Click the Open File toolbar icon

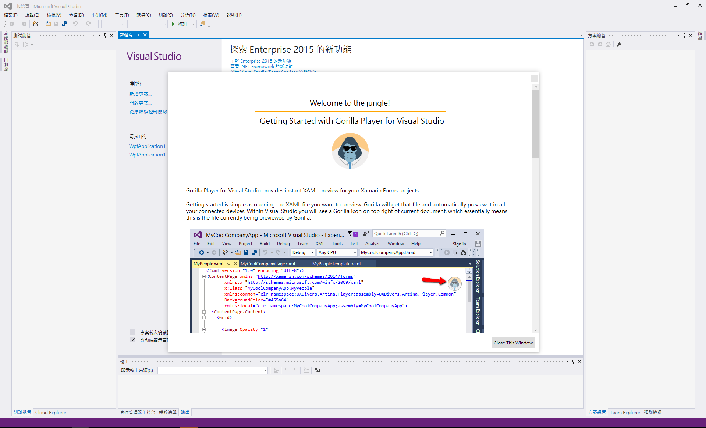(48, 24)
